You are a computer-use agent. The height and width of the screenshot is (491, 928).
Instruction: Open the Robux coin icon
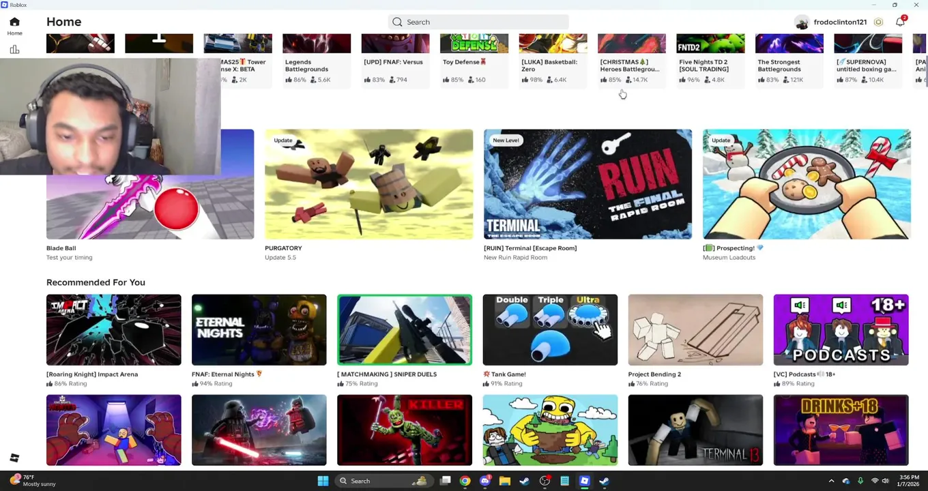[x=878, y=22]
